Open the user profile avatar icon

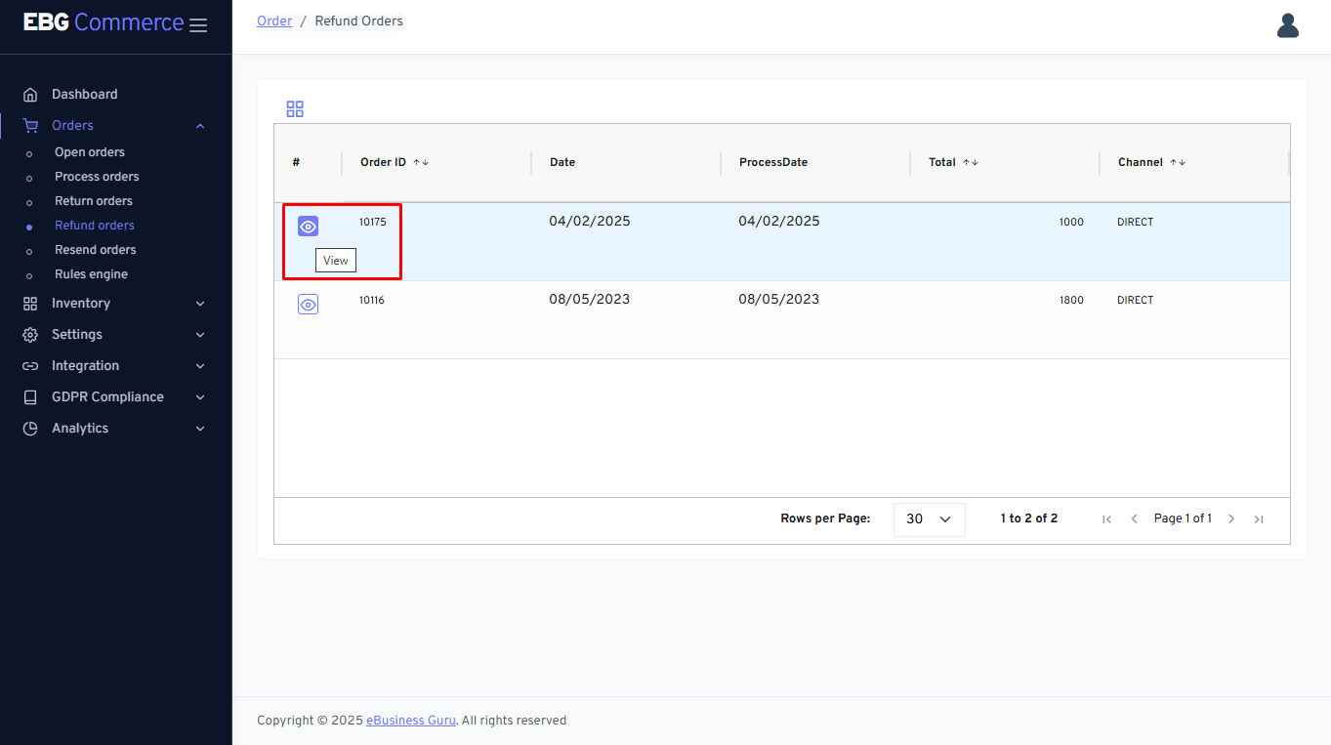click(x=1287, y=26)
